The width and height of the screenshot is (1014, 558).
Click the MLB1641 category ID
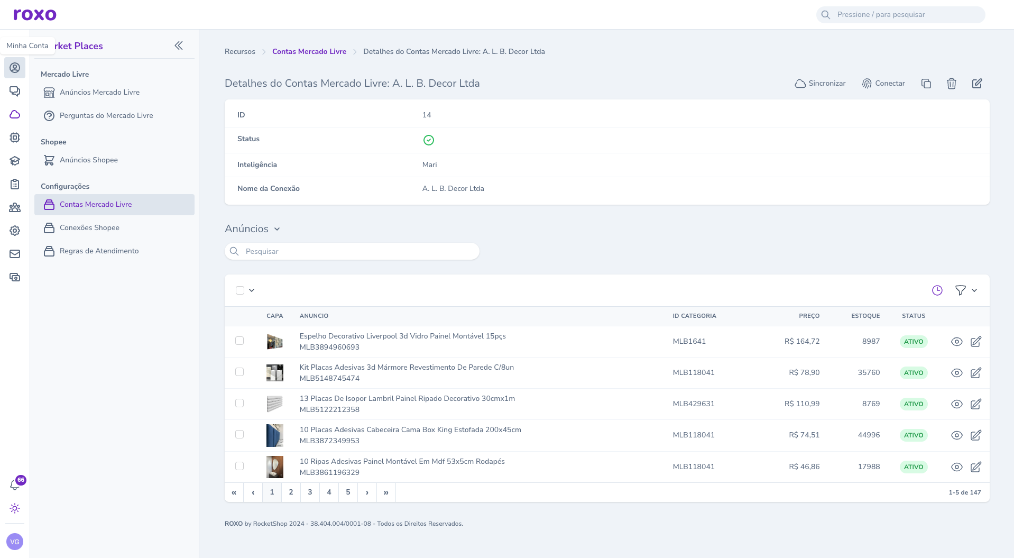689,342
